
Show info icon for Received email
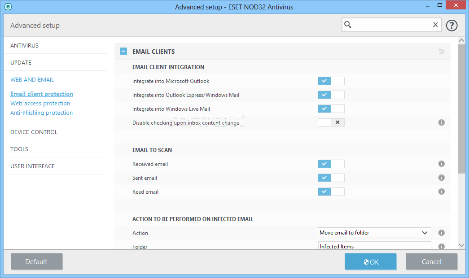442,164
